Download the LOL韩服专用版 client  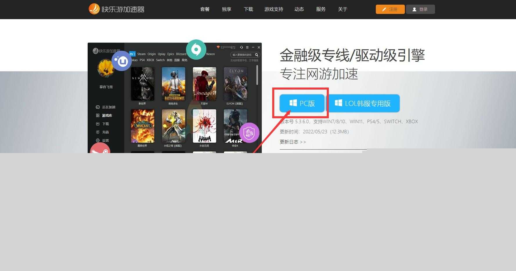tap(363, 103)
